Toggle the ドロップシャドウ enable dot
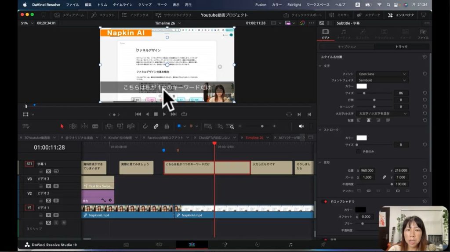450x252 pixels. pyautogui.click(x=325, y=202)
